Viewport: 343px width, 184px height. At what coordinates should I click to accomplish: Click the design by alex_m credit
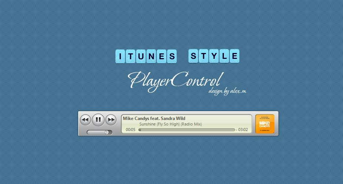click(x=228, y=91)
